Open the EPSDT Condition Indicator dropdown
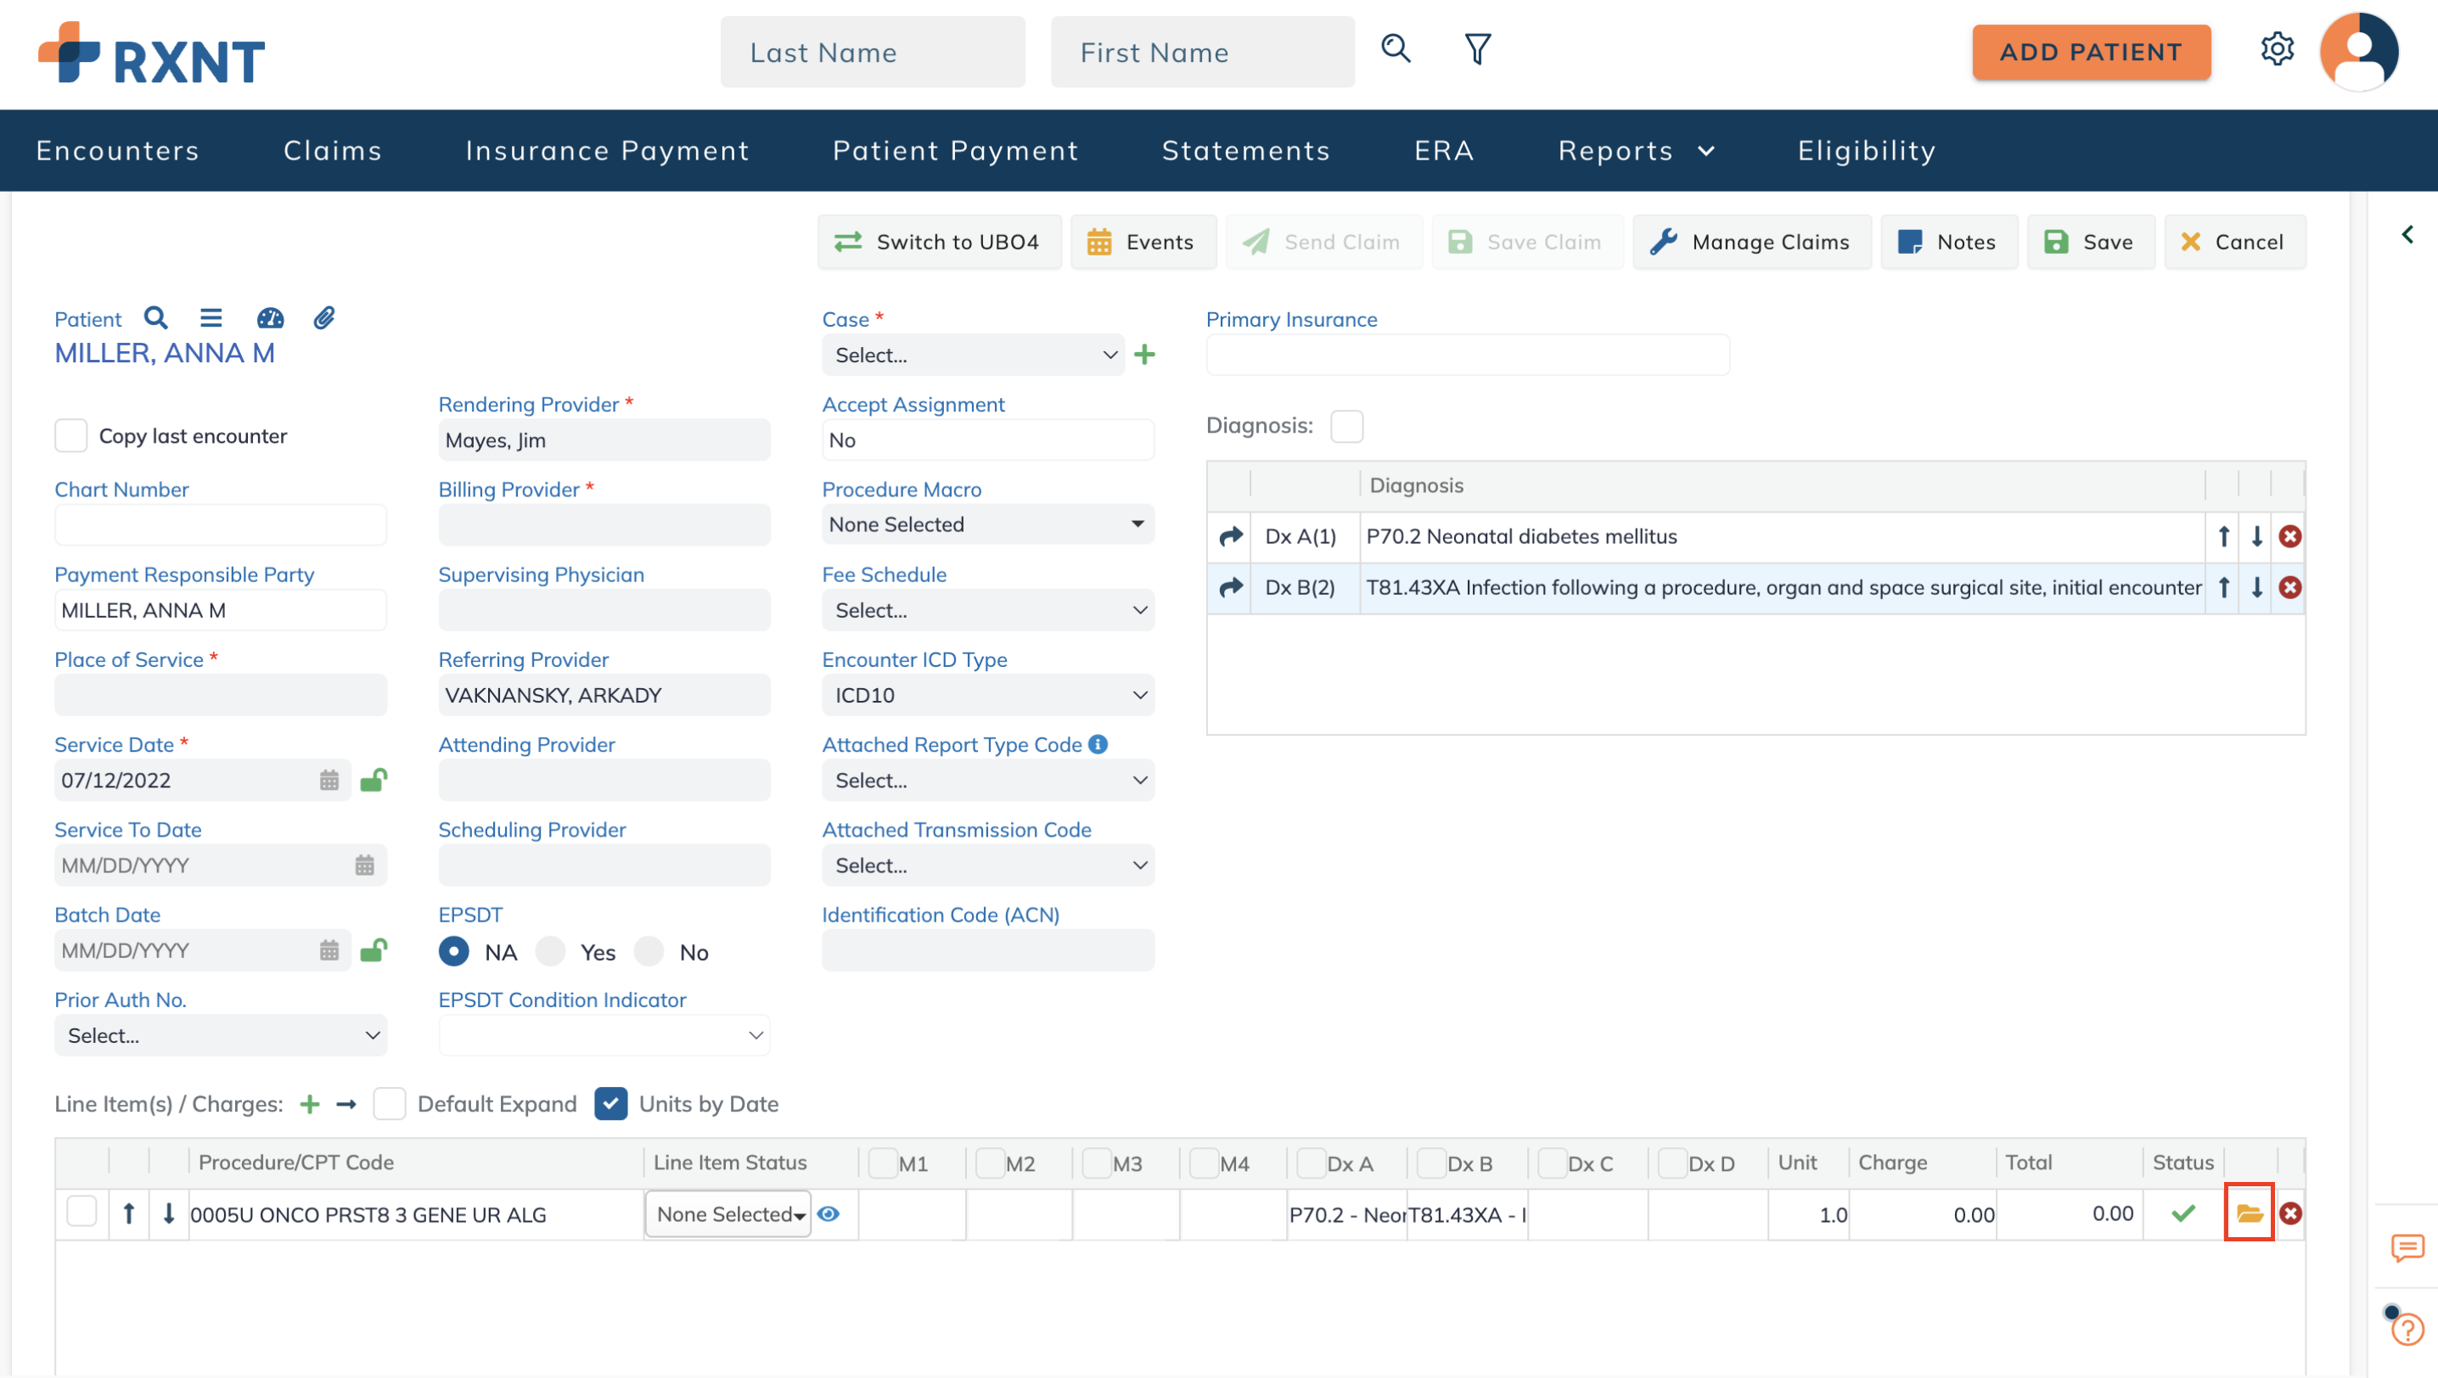 [x=604, y=1036]
